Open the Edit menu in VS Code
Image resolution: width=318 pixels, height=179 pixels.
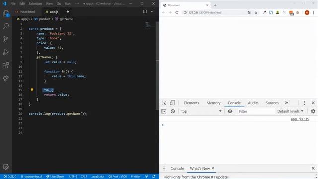point(22,4)
